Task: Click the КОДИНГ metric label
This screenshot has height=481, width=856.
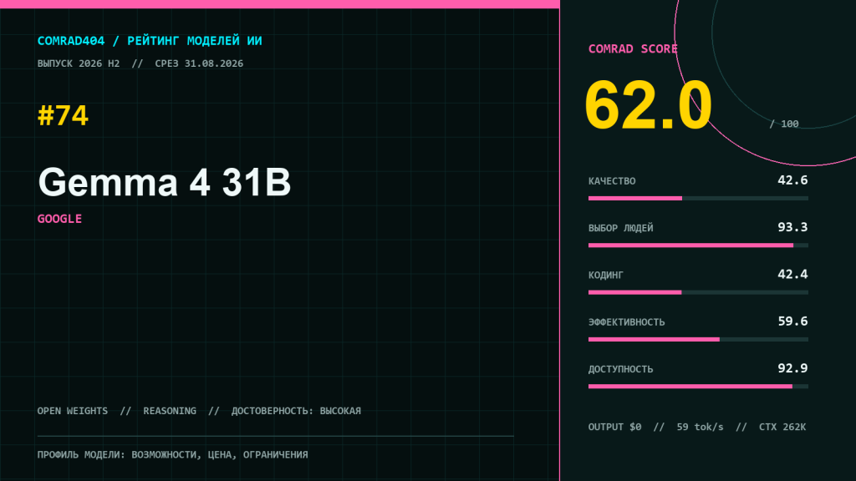Action: click(x=605, y=275)
